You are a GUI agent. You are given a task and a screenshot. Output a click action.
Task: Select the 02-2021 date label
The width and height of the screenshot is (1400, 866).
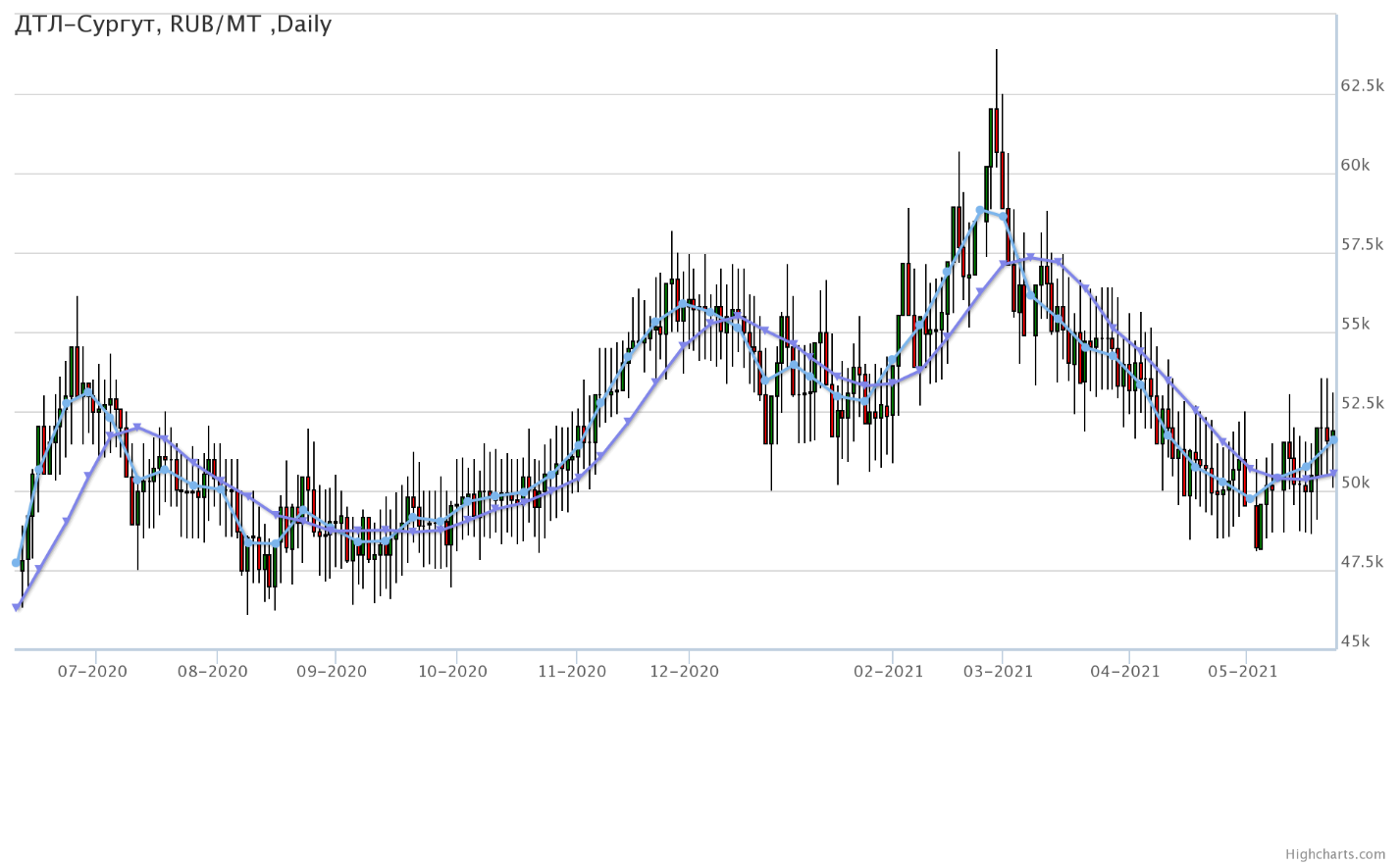click(x=889, y=672)
